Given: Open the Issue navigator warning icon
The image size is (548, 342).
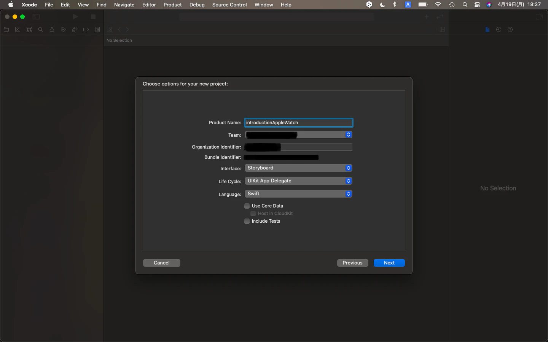Looking at the screenshot, I should point(52,30).
